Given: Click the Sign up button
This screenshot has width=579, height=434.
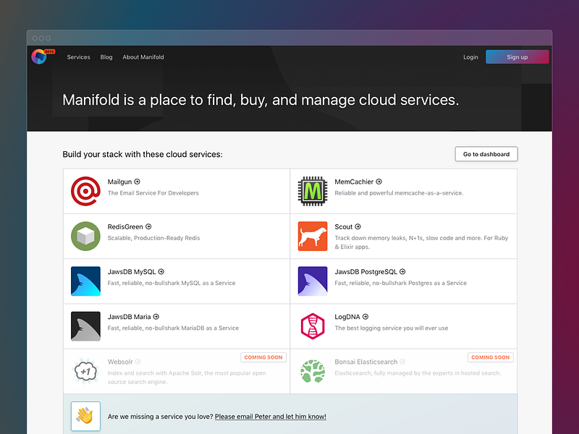Looking at the screenshot, I should tap(517, 57).
